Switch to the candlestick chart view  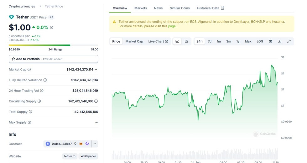186,41
